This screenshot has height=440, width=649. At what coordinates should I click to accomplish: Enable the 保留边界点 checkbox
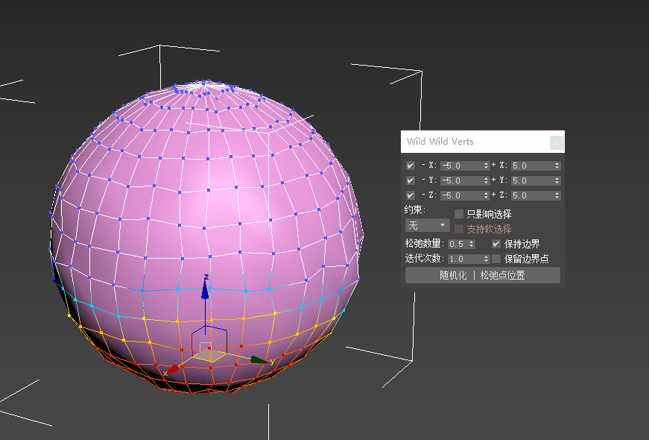click(496, 259)
